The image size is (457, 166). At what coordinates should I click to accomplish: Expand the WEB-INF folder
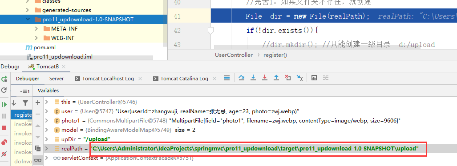click(x=36, y=38)
